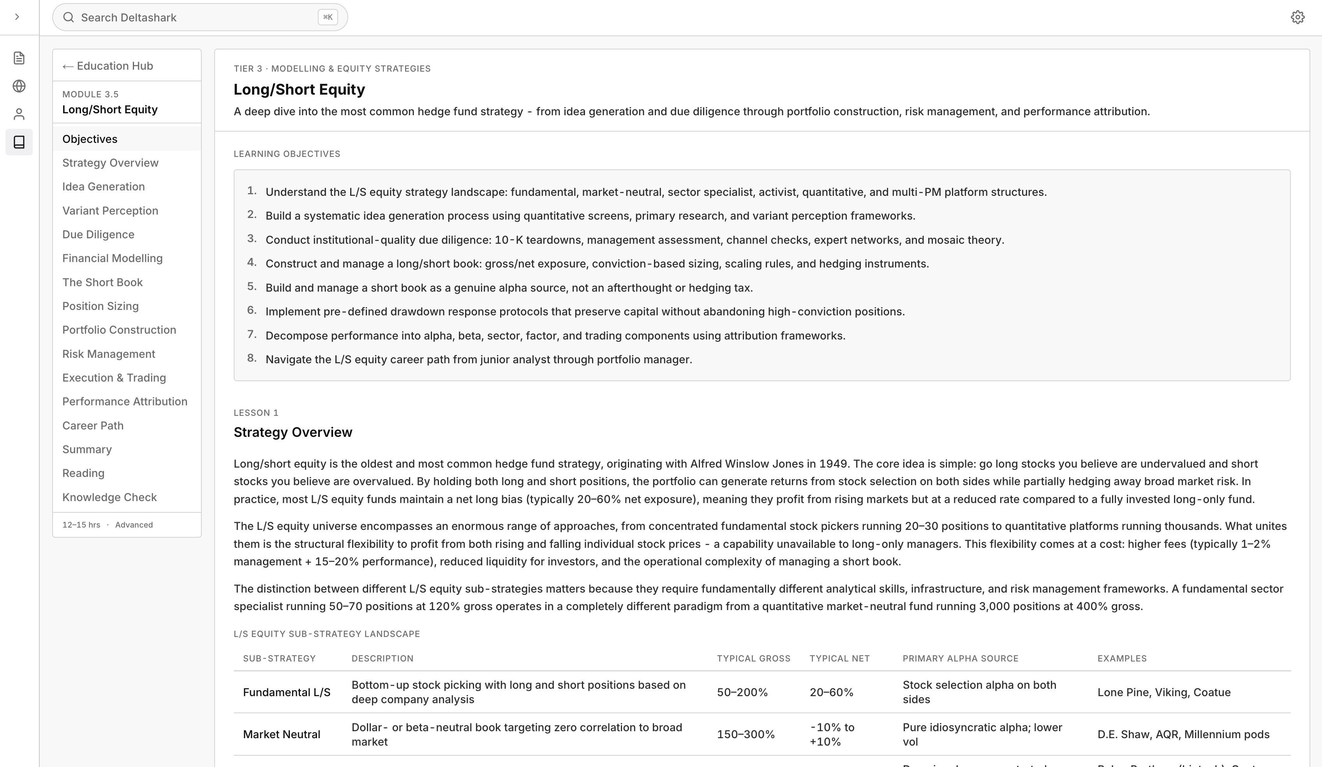Click the ⌘K shortcut badge
This screenshot has width=1322, height=767.
(327, 17)
